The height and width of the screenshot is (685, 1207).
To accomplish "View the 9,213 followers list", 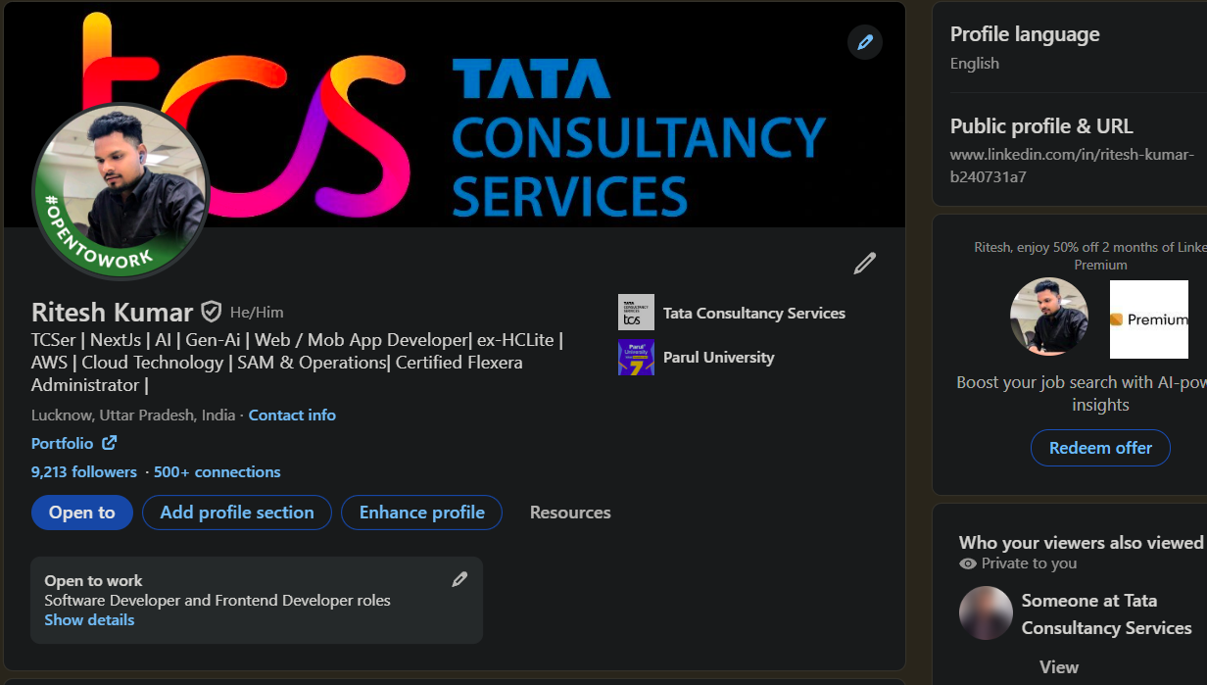I will (84, 471).
